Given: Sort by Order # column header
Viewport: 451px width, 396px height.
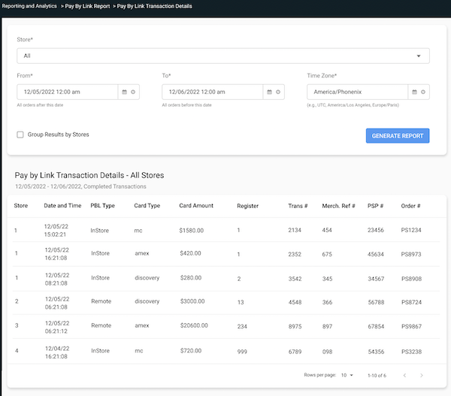Looking at the screenshot, I should pos(410,206).
